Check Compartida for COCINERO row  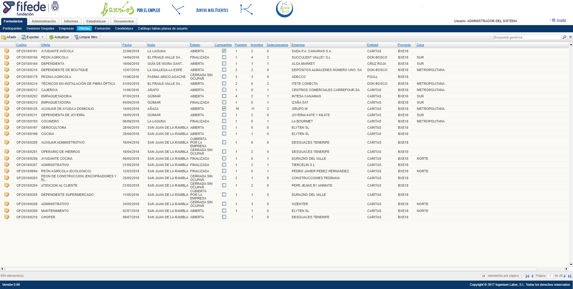224,121
